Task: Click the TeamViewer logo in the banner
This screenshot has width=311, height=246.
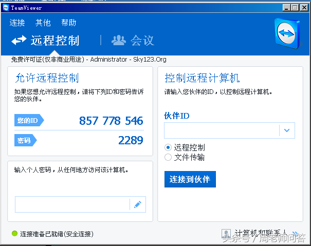Action: pyautogui.click(x=288, y=33)
